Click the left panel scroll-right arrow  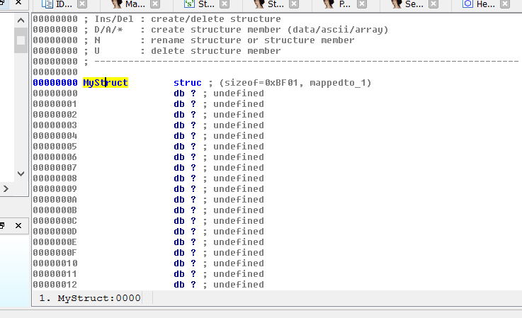point(6,189)
